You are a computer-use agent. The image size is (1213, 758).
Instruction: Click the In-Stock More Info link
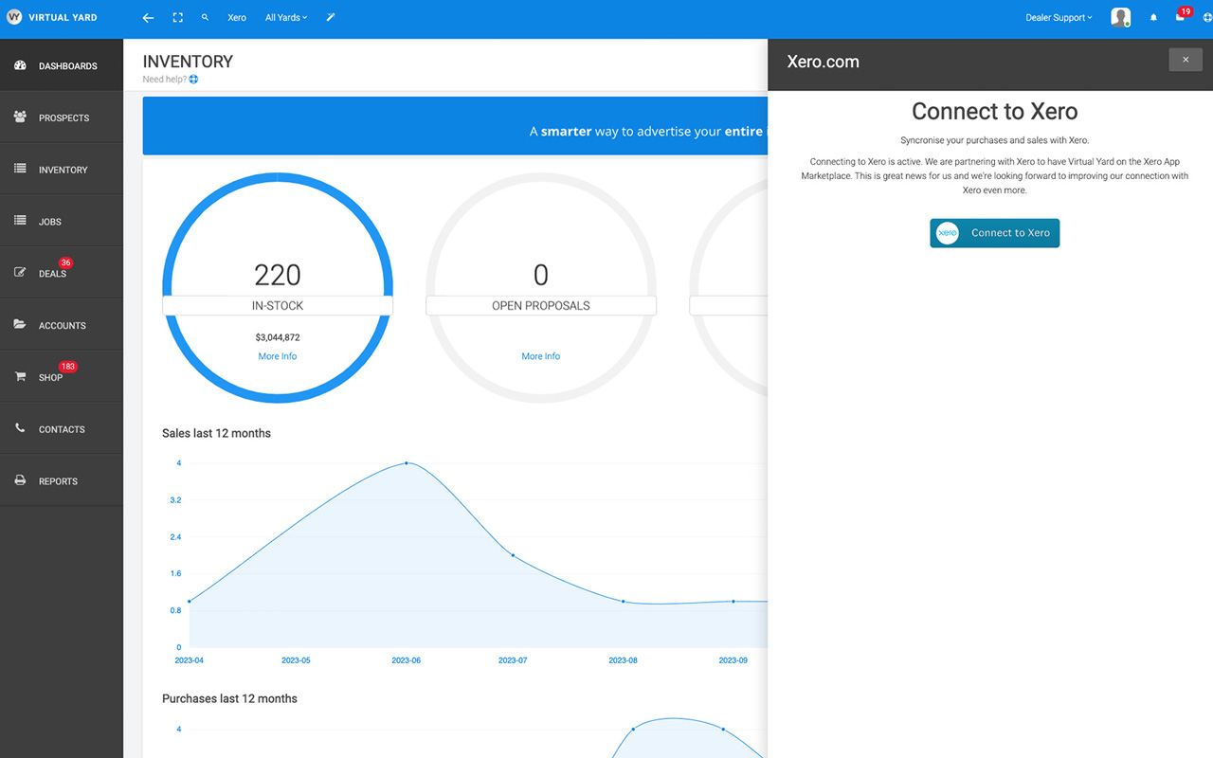tap(278, 356)
